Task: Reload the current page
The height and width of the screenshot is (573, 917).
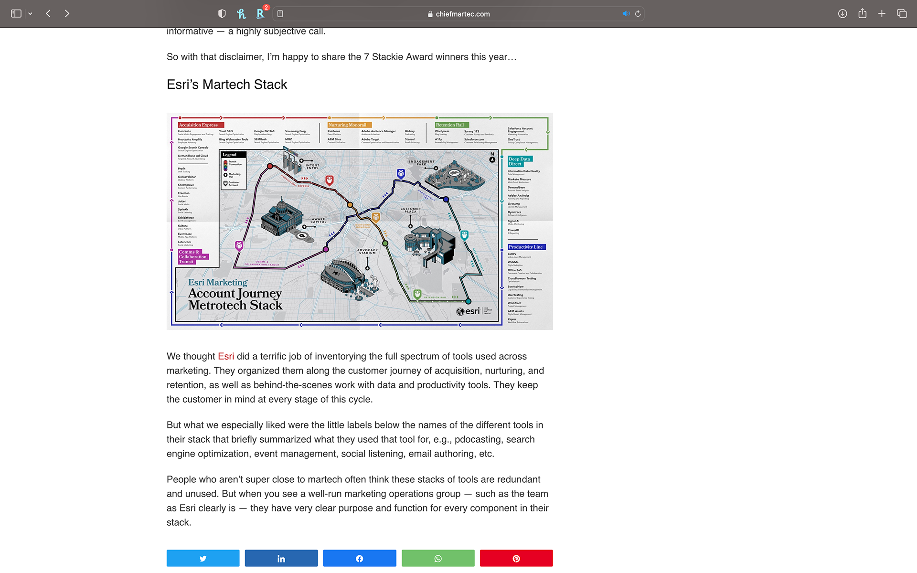Action: pos(638,14)
